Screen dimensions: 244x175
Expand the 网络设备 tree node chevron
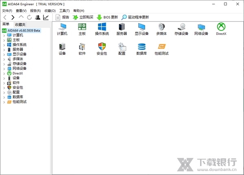tap(4, 69)
